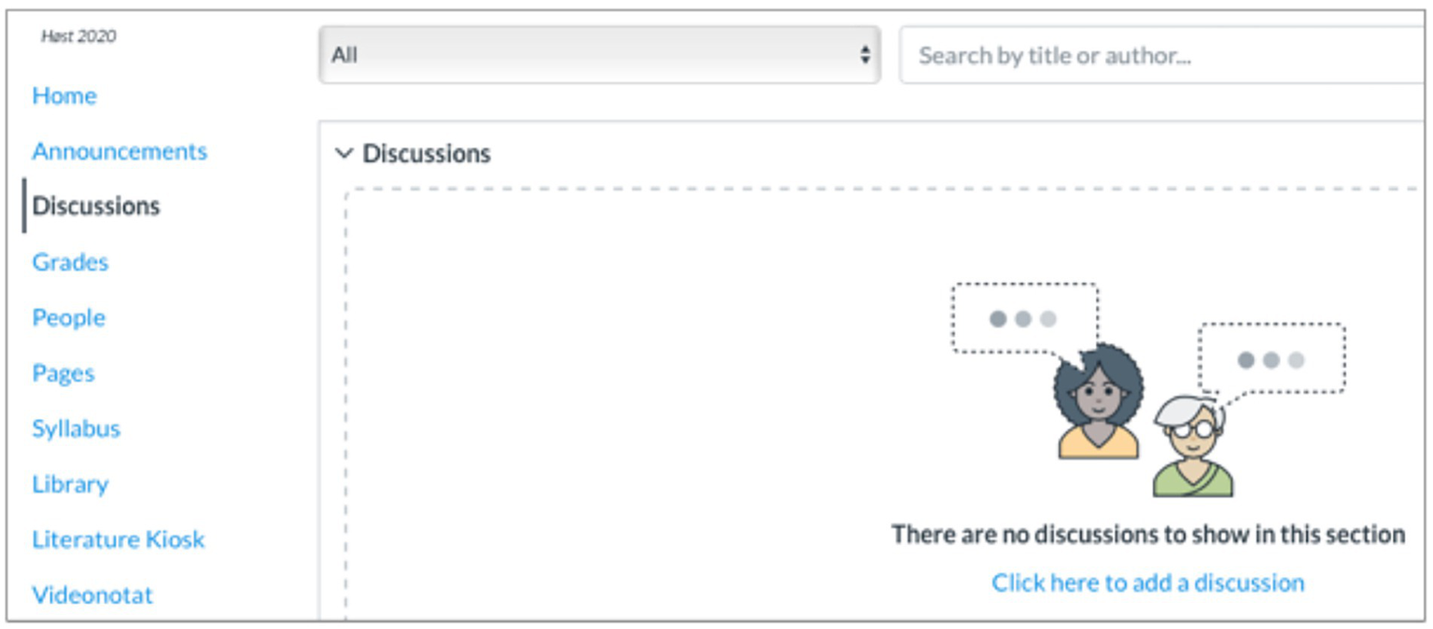1433x629 pixels.
Task: Click the filter dropdown's up-down arrows
Action: pyautogui.click(x=864, y=55)
